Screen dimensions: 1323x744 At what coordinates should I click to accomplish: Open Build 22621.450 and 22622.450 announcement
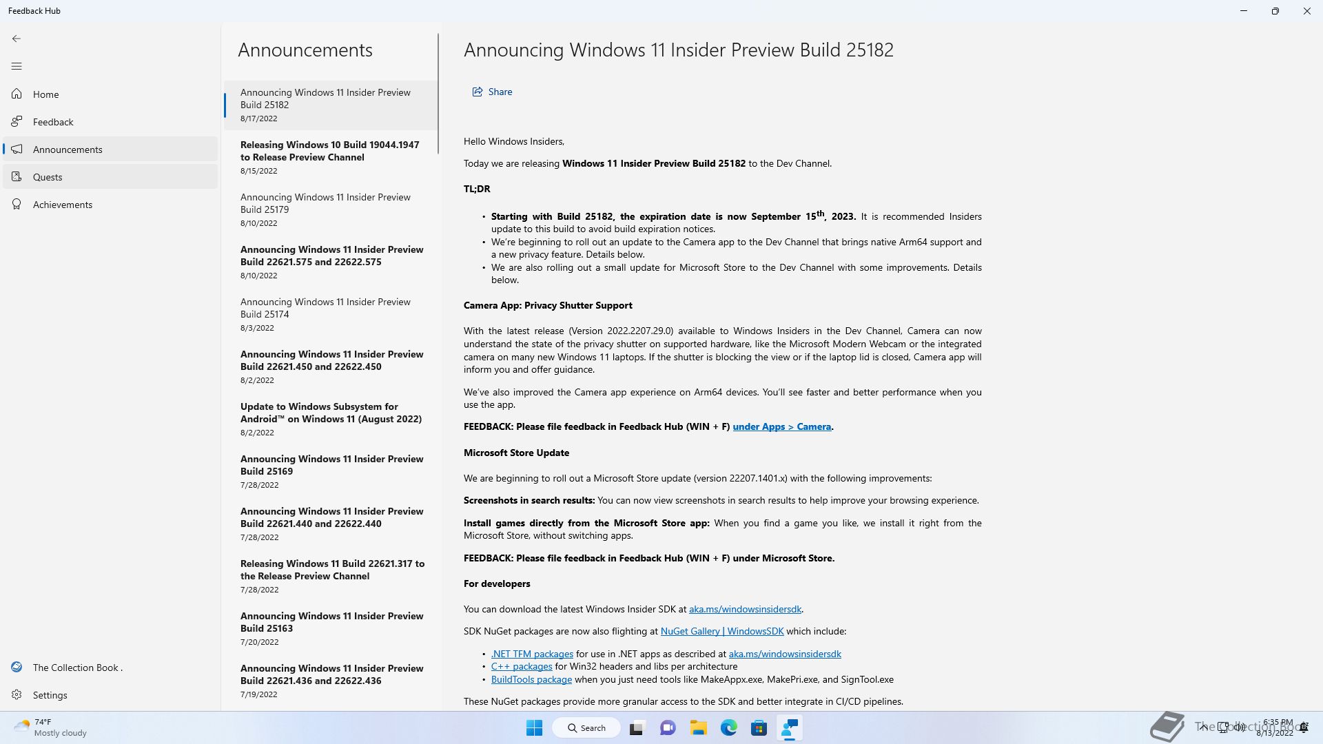331,366
